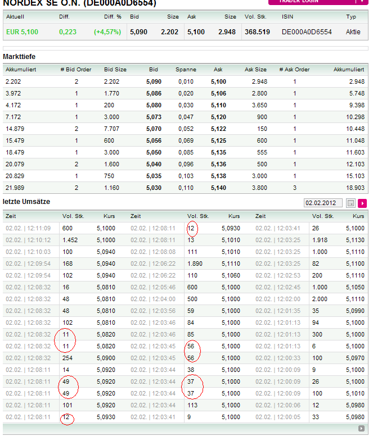Click the trade price 5,0990
The height and width of the screenshot is (436, 373).
coord(355,311)
